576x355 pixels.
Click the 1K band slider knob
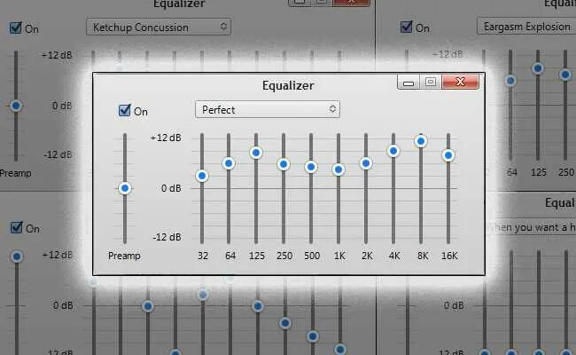tap(339, 170)
